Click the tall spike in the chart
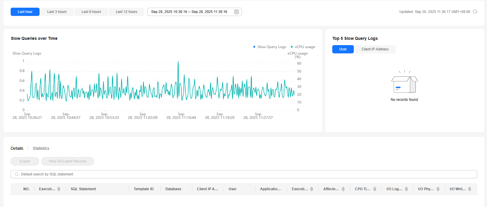Screen dimensions: 487x207 tap(178, 63)
